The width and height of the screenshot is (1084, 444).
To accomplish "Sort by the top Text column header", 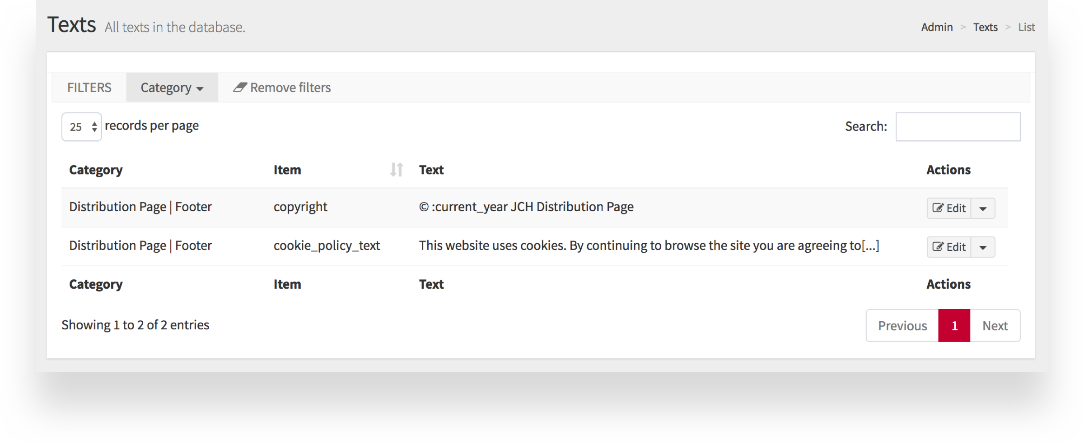I will (x=431, y=170).
